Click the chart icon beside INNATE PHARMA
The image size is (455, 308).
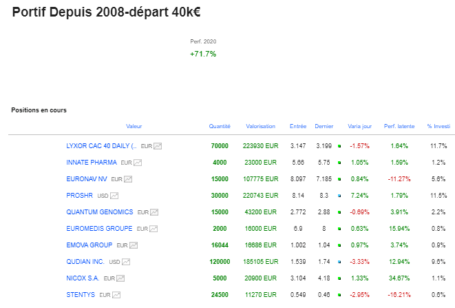(x=138, y=163)
